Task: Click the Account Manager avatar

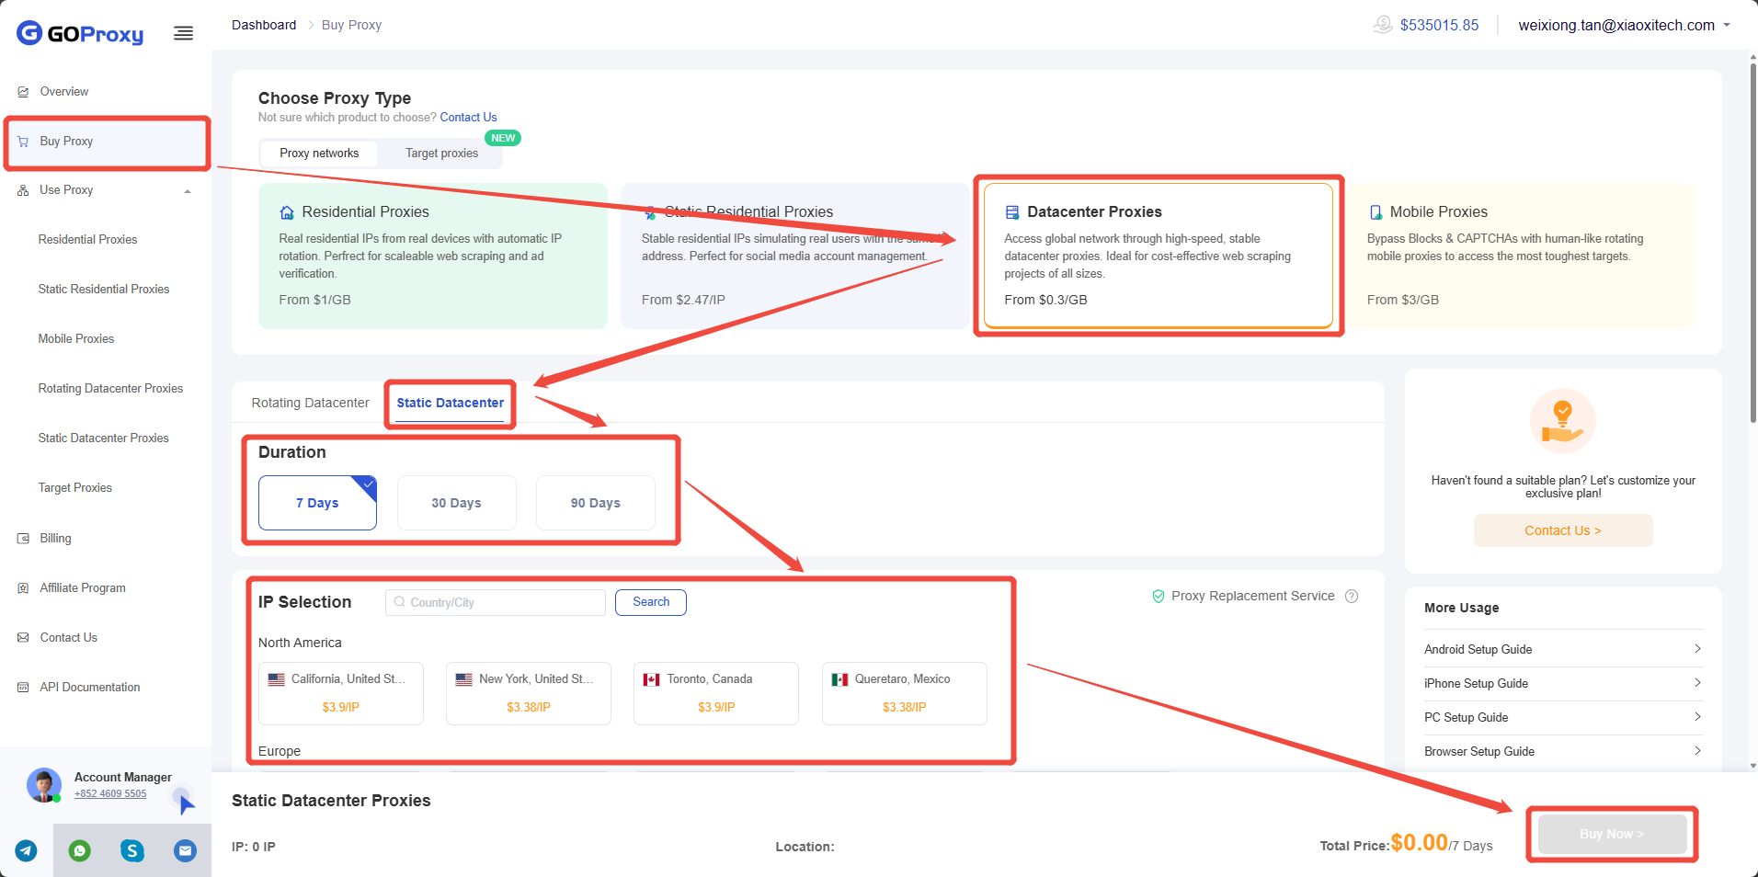Action: (x=44, y=785)
